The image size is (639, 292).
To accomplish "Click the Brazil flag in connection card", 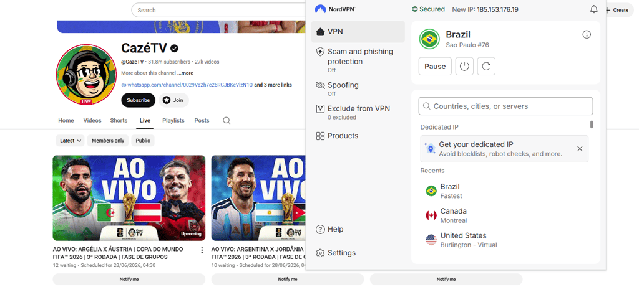I will [429, 39].
